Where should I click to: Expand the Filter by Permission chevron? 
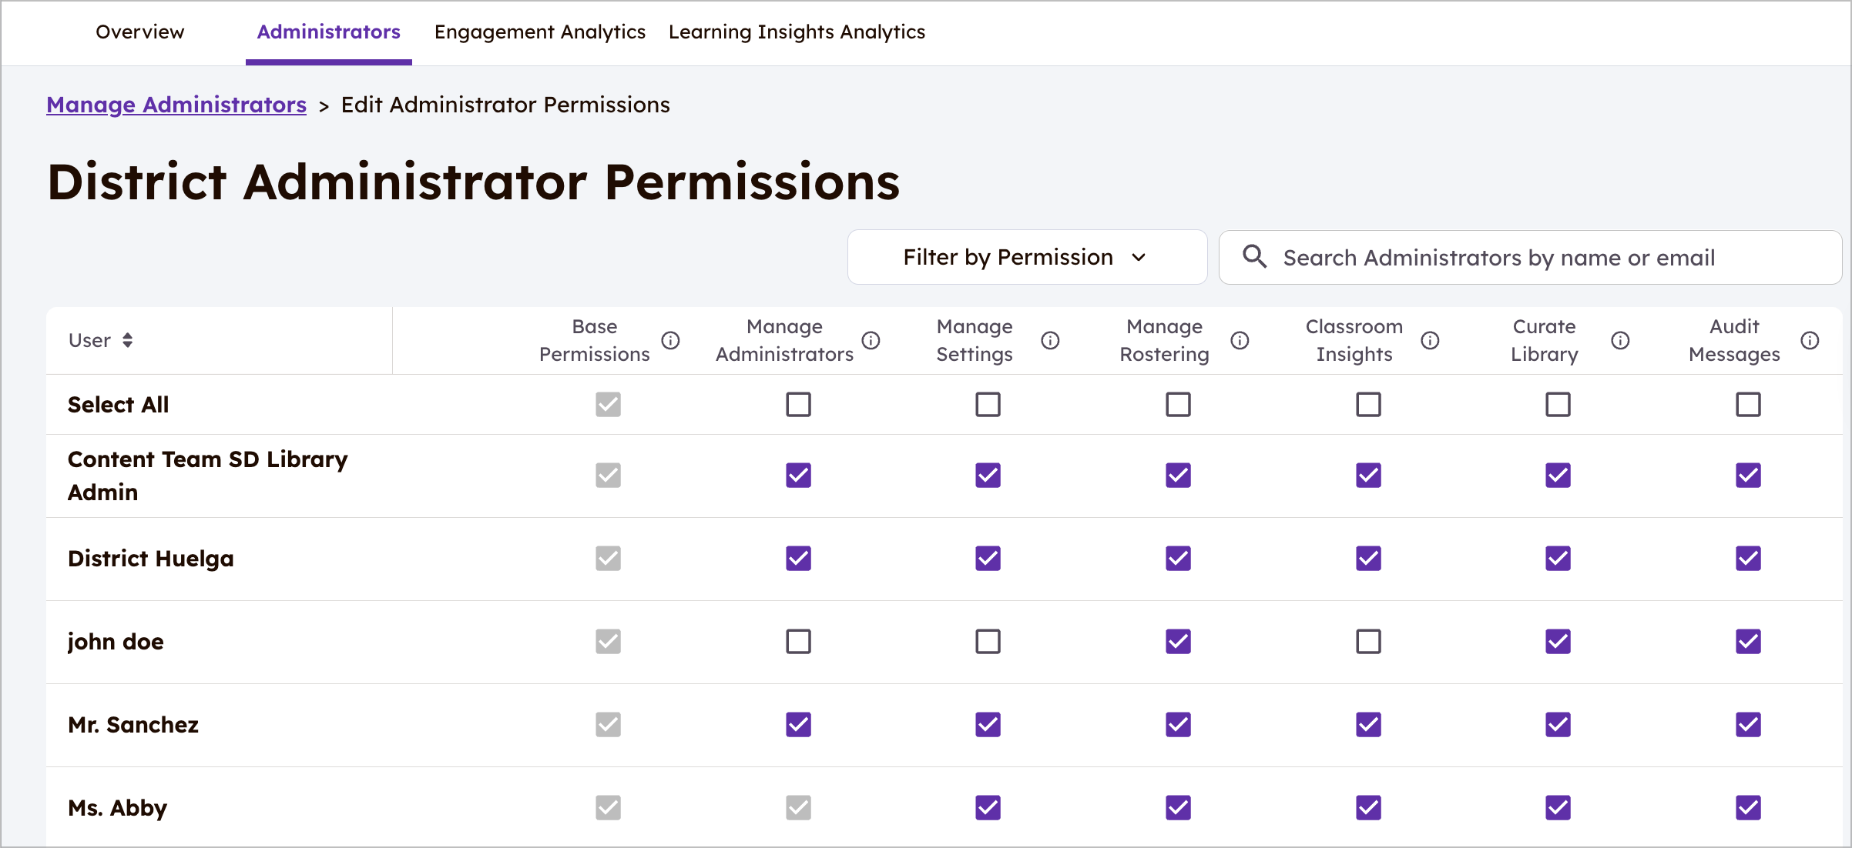tap(1140, 258)
